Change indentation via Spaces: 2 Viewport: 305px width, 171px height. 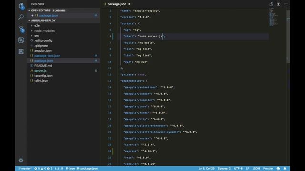point(224,169)
